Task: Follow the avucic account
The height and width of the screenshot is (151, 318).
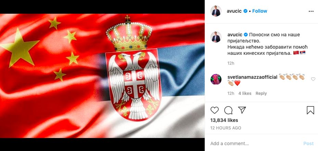Action: [259, 11]
